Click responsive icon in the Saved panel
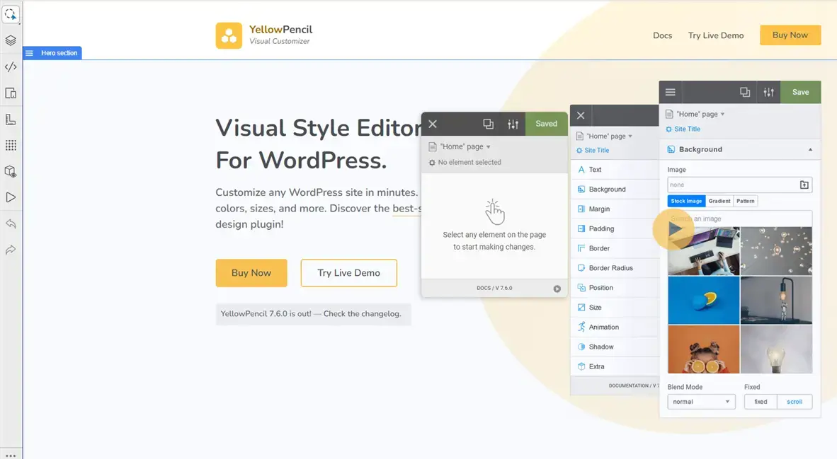Screen dimensions: 837x459 (x=488, y=124)
